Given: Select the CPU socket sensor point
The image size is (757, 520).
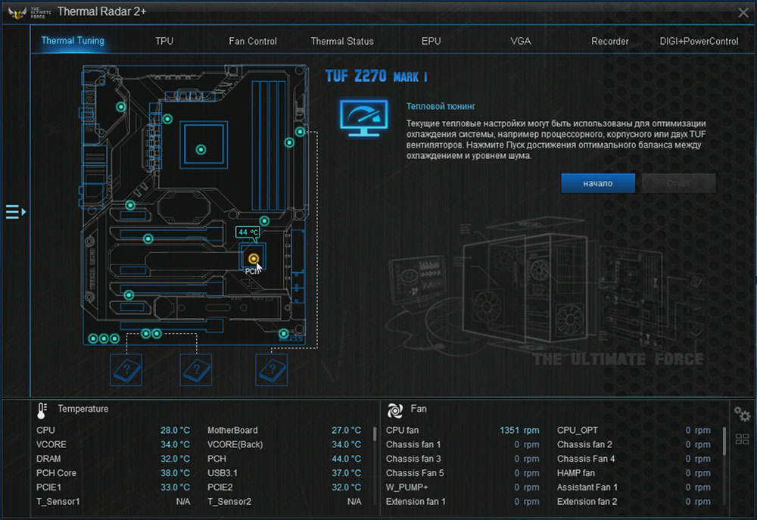Looking at the screenshot, I should (201, 150).
